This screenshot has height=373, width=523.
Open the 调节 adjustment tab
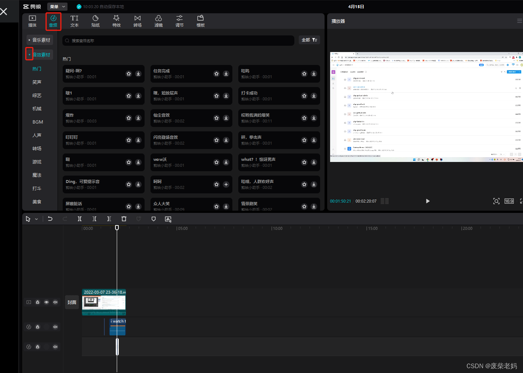tap(180, 21)
